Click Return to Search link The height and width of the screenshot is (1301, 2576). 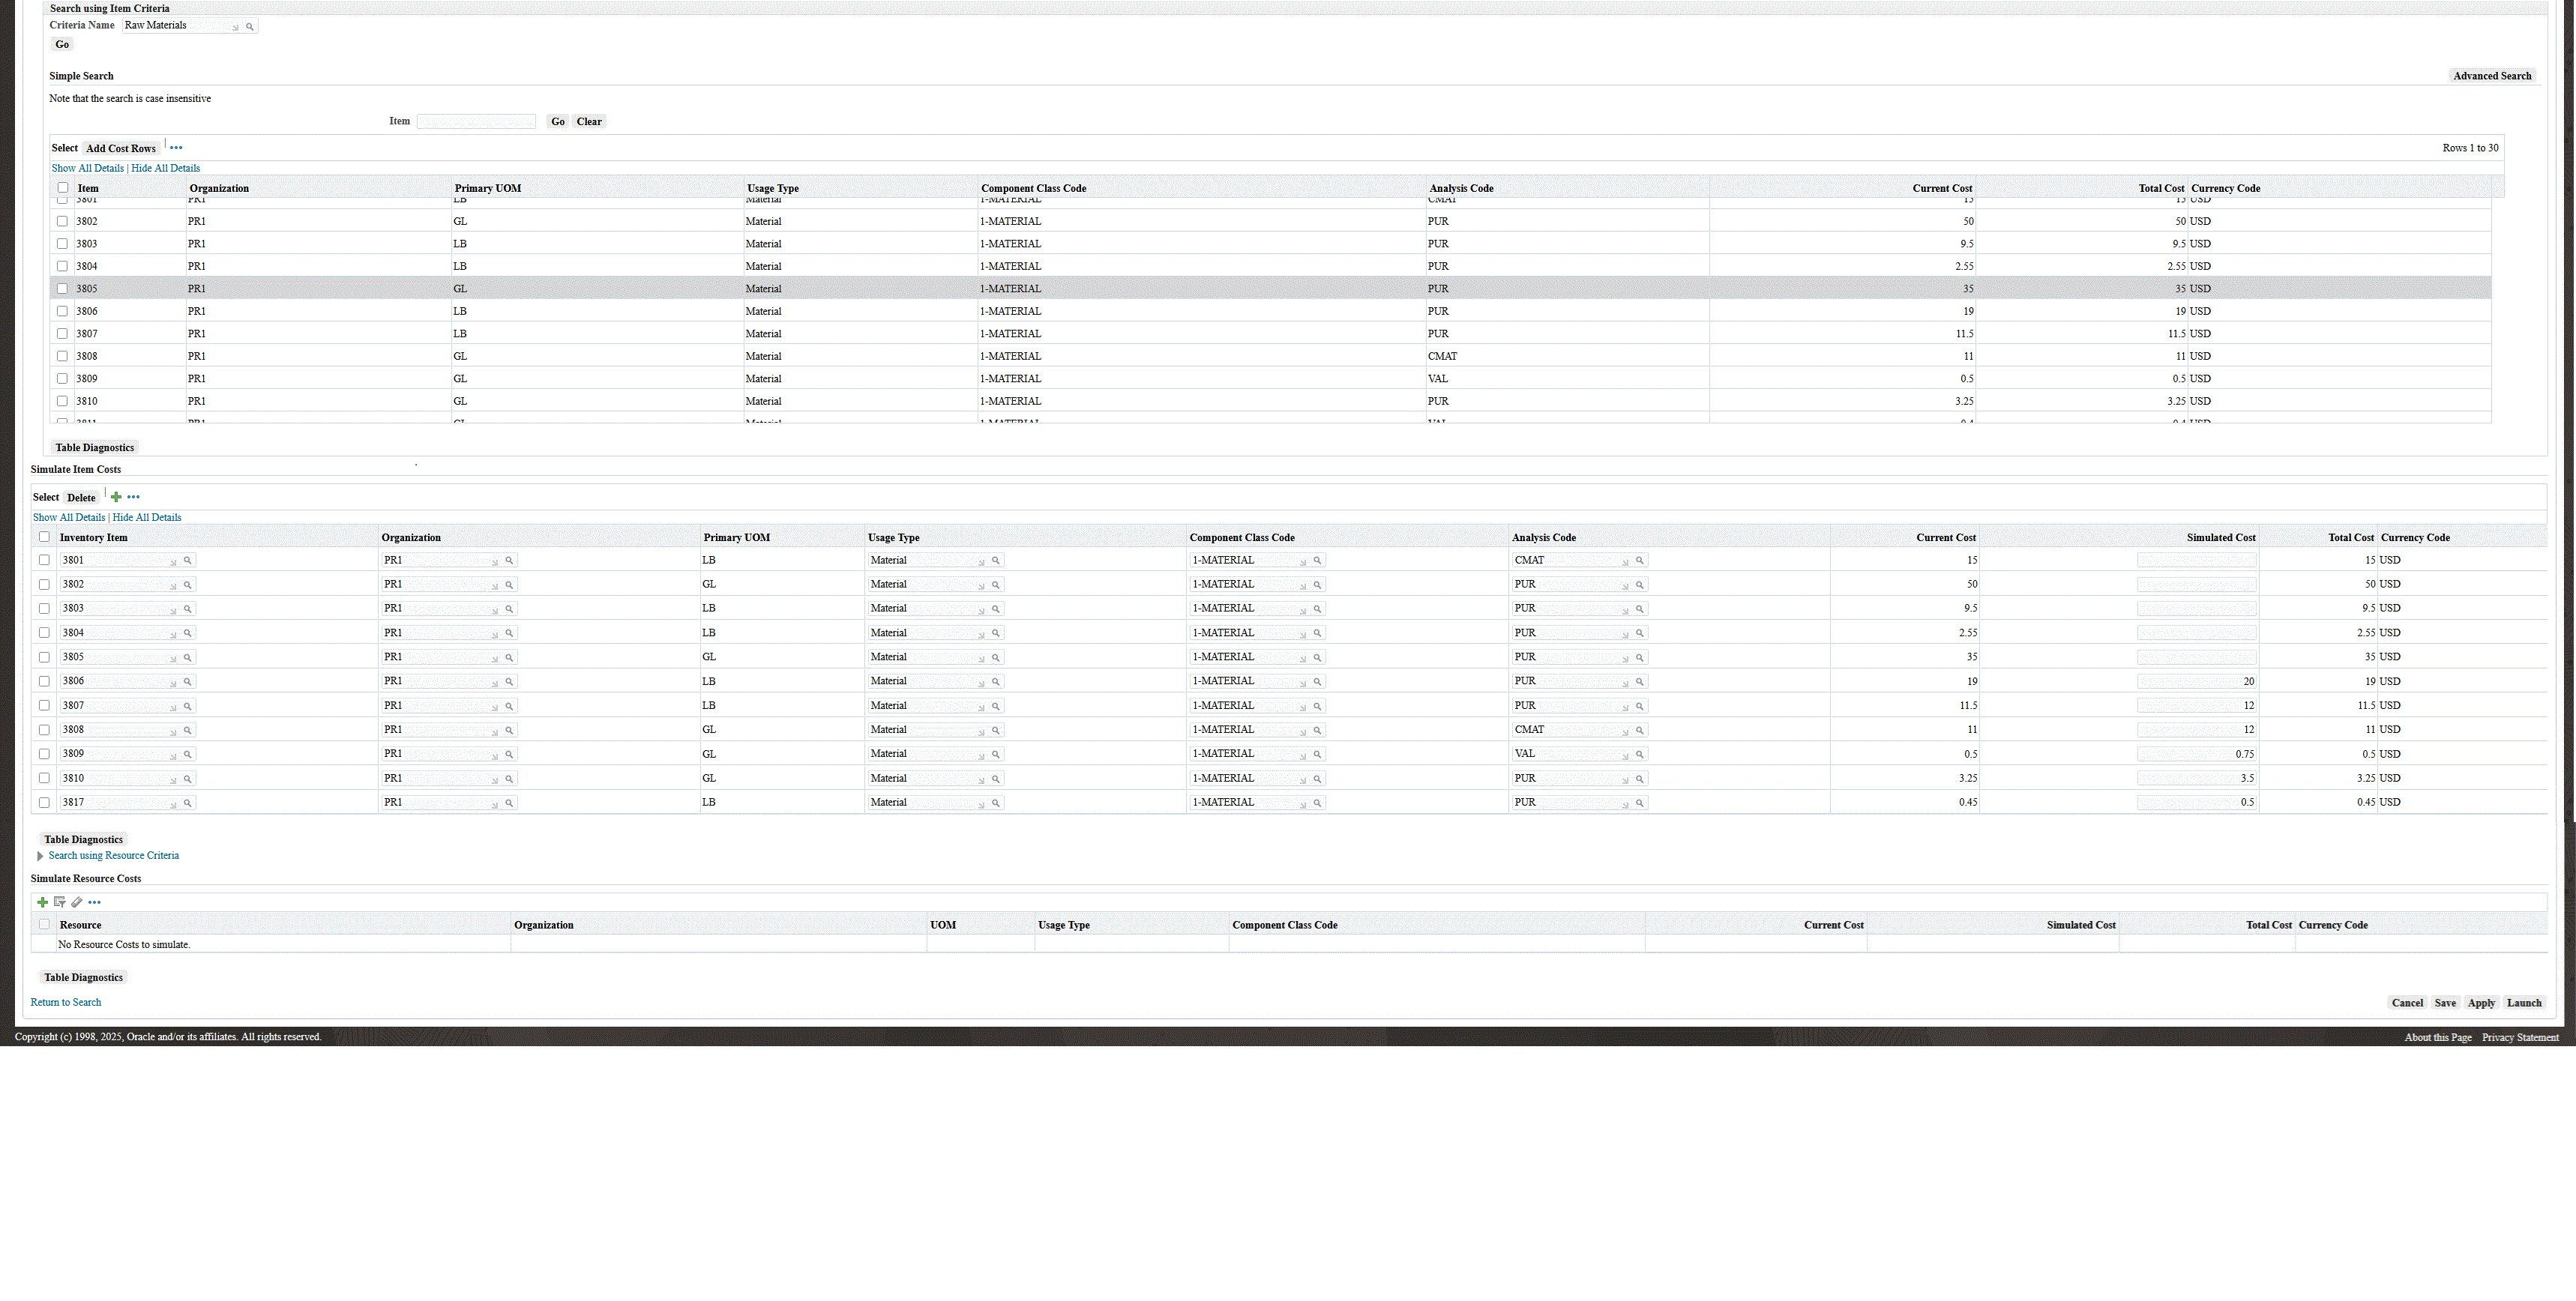pos(66,1002)
